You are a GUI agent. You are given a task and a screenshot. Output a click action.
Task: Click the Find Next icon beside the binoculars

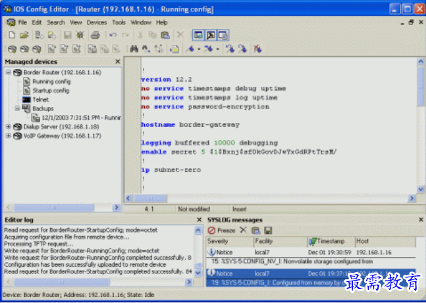click(x=146, y=49)
